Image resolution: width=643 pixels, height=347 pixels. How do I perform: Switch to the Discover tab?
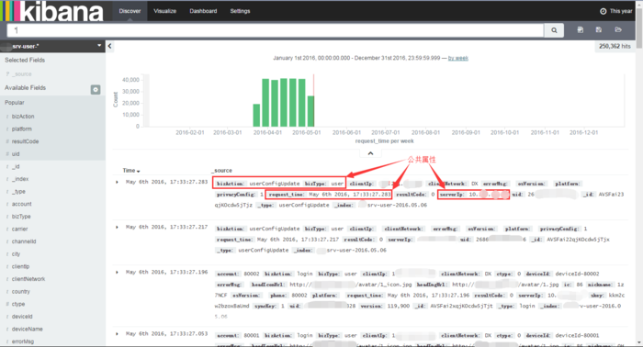(x=130, y=11)
